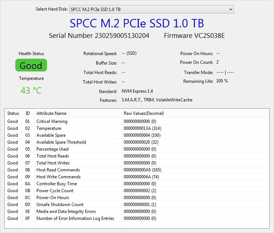The width and height of the screenshot is (274, 233).
Task: Select the Percentage Used row
Action: click(x=137, y=149)
